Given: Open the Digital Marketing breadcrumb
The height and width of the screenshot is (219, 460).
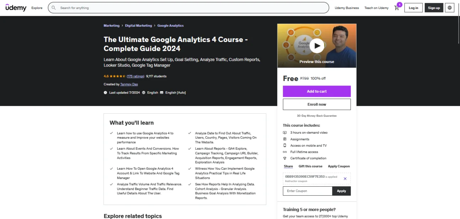Looking at the screenshot, I should (x=138, y=26).
